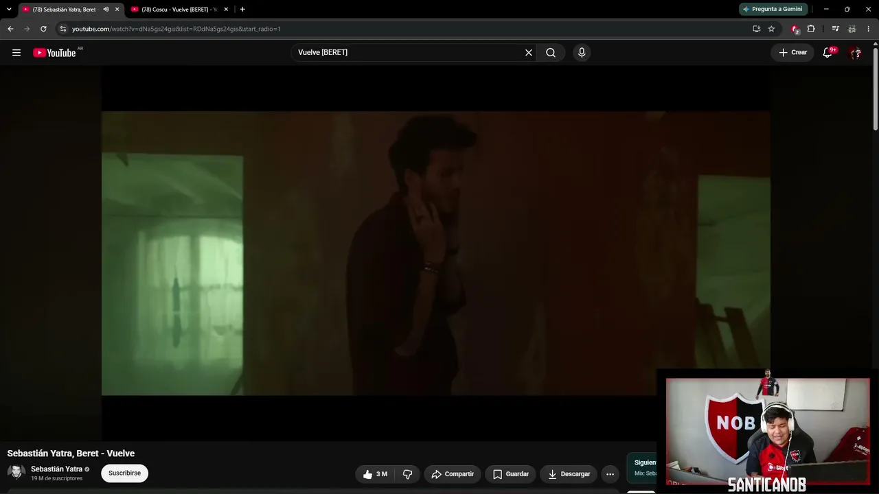
Task: Open the YouTube account avatar menu
Action: point(855,53)
